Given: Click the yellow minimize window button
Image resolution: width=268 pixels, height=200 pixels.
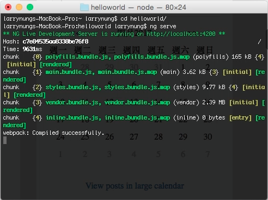Looking at the screenshot, I should [x=19, y=7].
